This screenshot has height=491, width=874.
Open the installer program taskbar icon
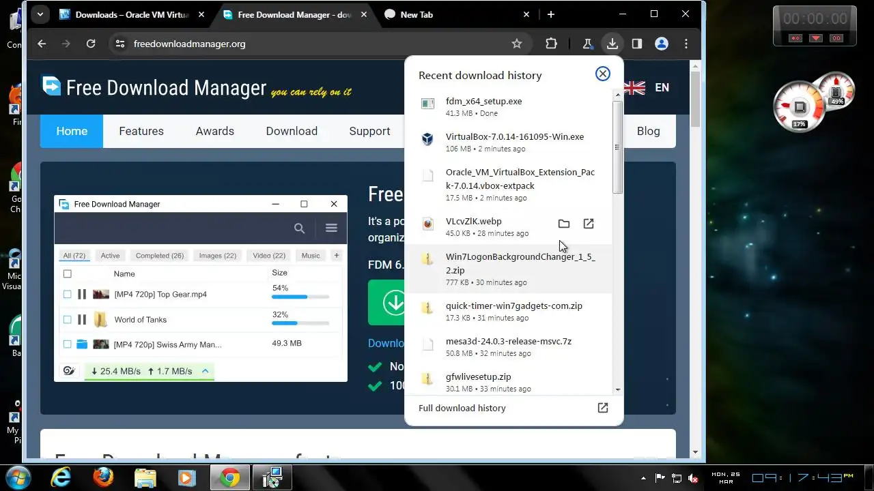(x=272, y=477)
